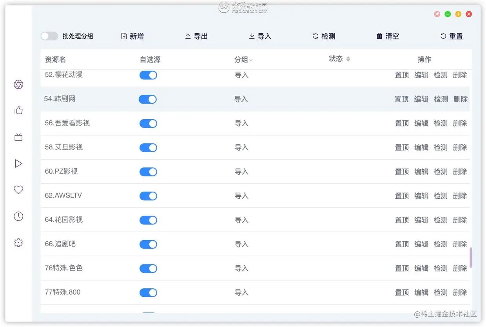Click 删除 for 54.韩剧网
Screen dimensions: 486x327
coord(461,99)
